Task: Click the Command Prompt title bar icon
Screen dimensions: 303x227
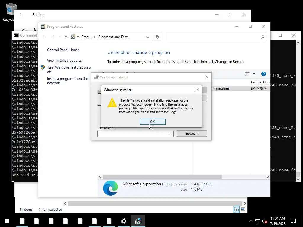Action: [x=16, y=35]
